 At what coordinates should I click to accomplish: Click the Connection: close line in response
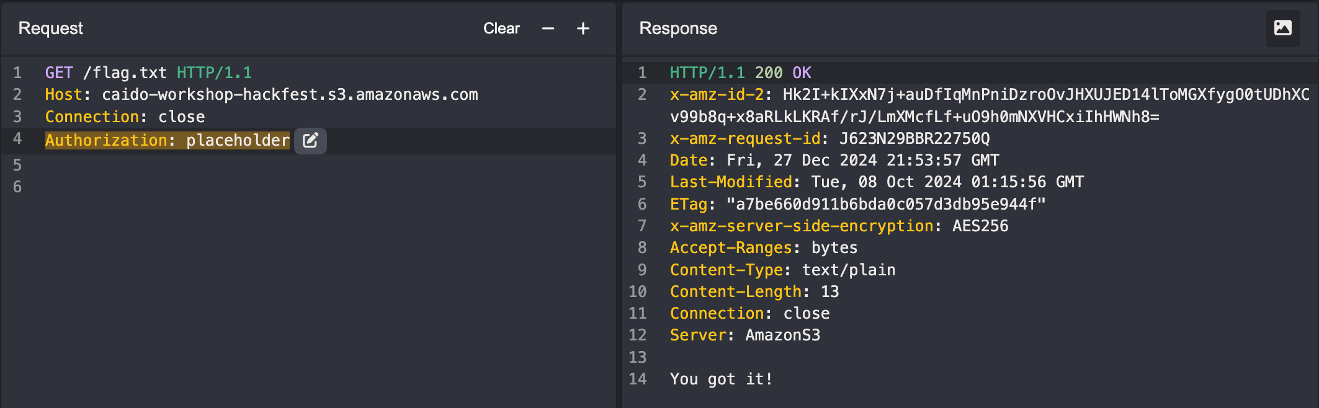click(749, 314)
